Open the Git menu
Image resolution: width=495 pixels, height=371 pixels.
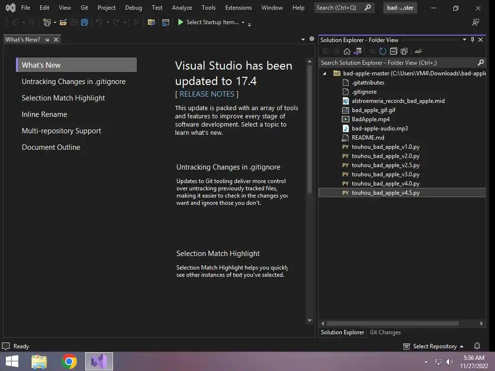tap(84, 8)
